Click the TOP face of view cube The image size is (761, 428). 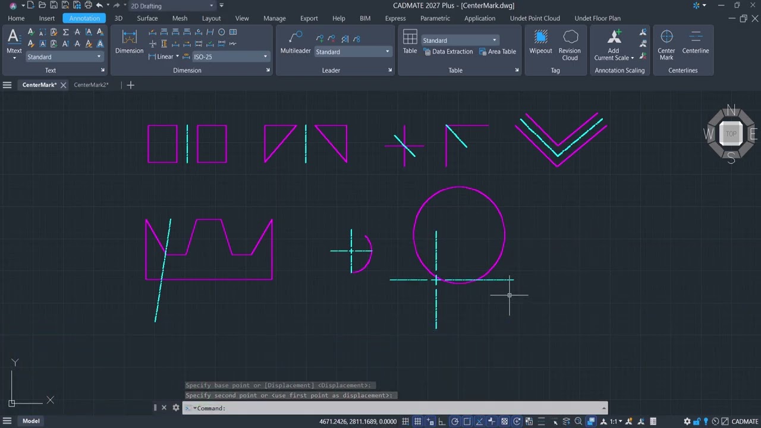(x=731, y=134)
